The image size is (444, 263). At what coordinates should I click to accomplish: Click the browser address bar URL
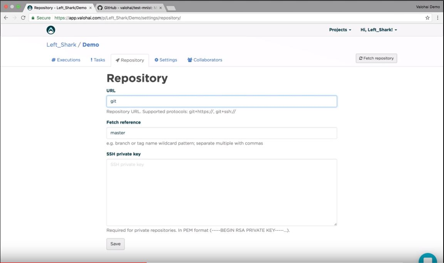117,18
